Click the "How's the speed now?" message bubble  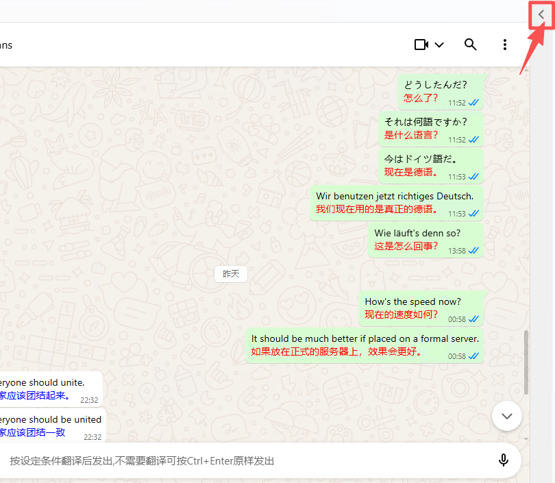coord(412,301)
